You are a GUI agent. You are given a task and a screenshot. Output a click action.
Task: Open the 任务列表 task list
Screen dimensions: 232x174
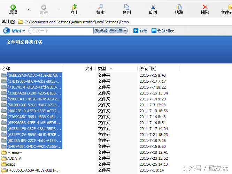(163, 31)
